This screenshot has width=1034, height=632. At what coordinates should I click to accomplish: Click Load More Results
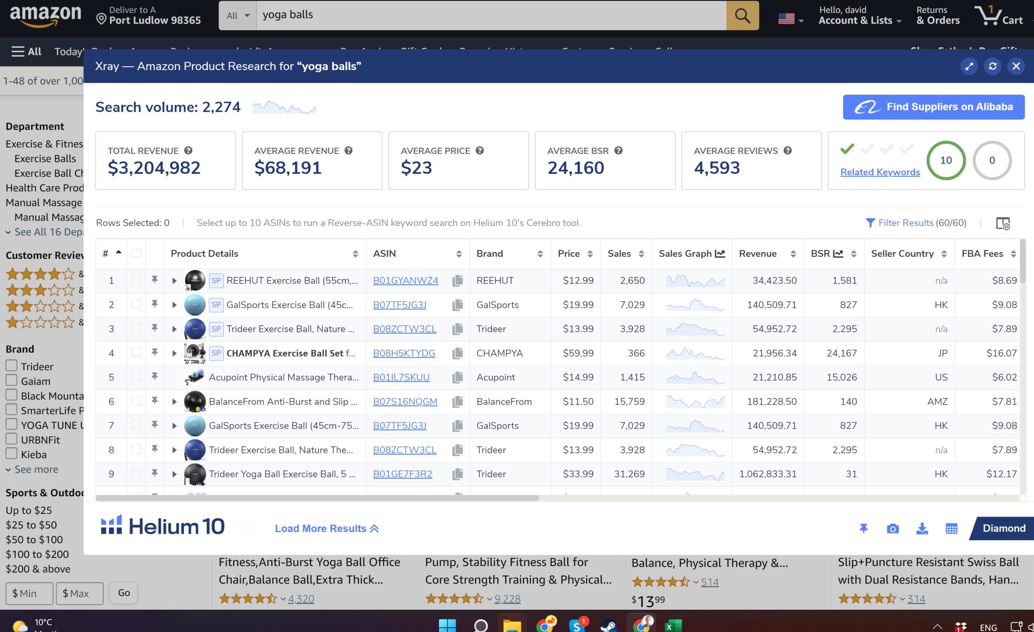click(327, 529)
